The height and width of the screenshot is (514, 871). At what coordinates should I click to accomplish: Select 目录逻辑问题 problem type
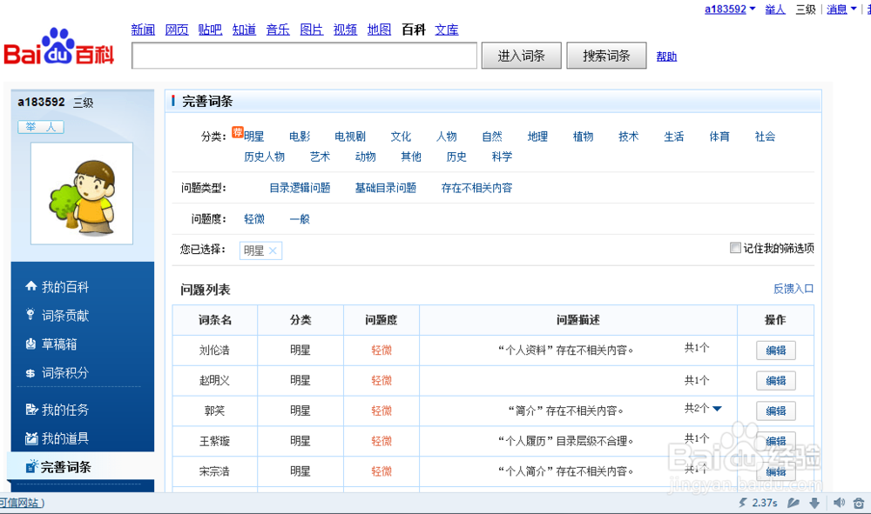click(300, 188)
